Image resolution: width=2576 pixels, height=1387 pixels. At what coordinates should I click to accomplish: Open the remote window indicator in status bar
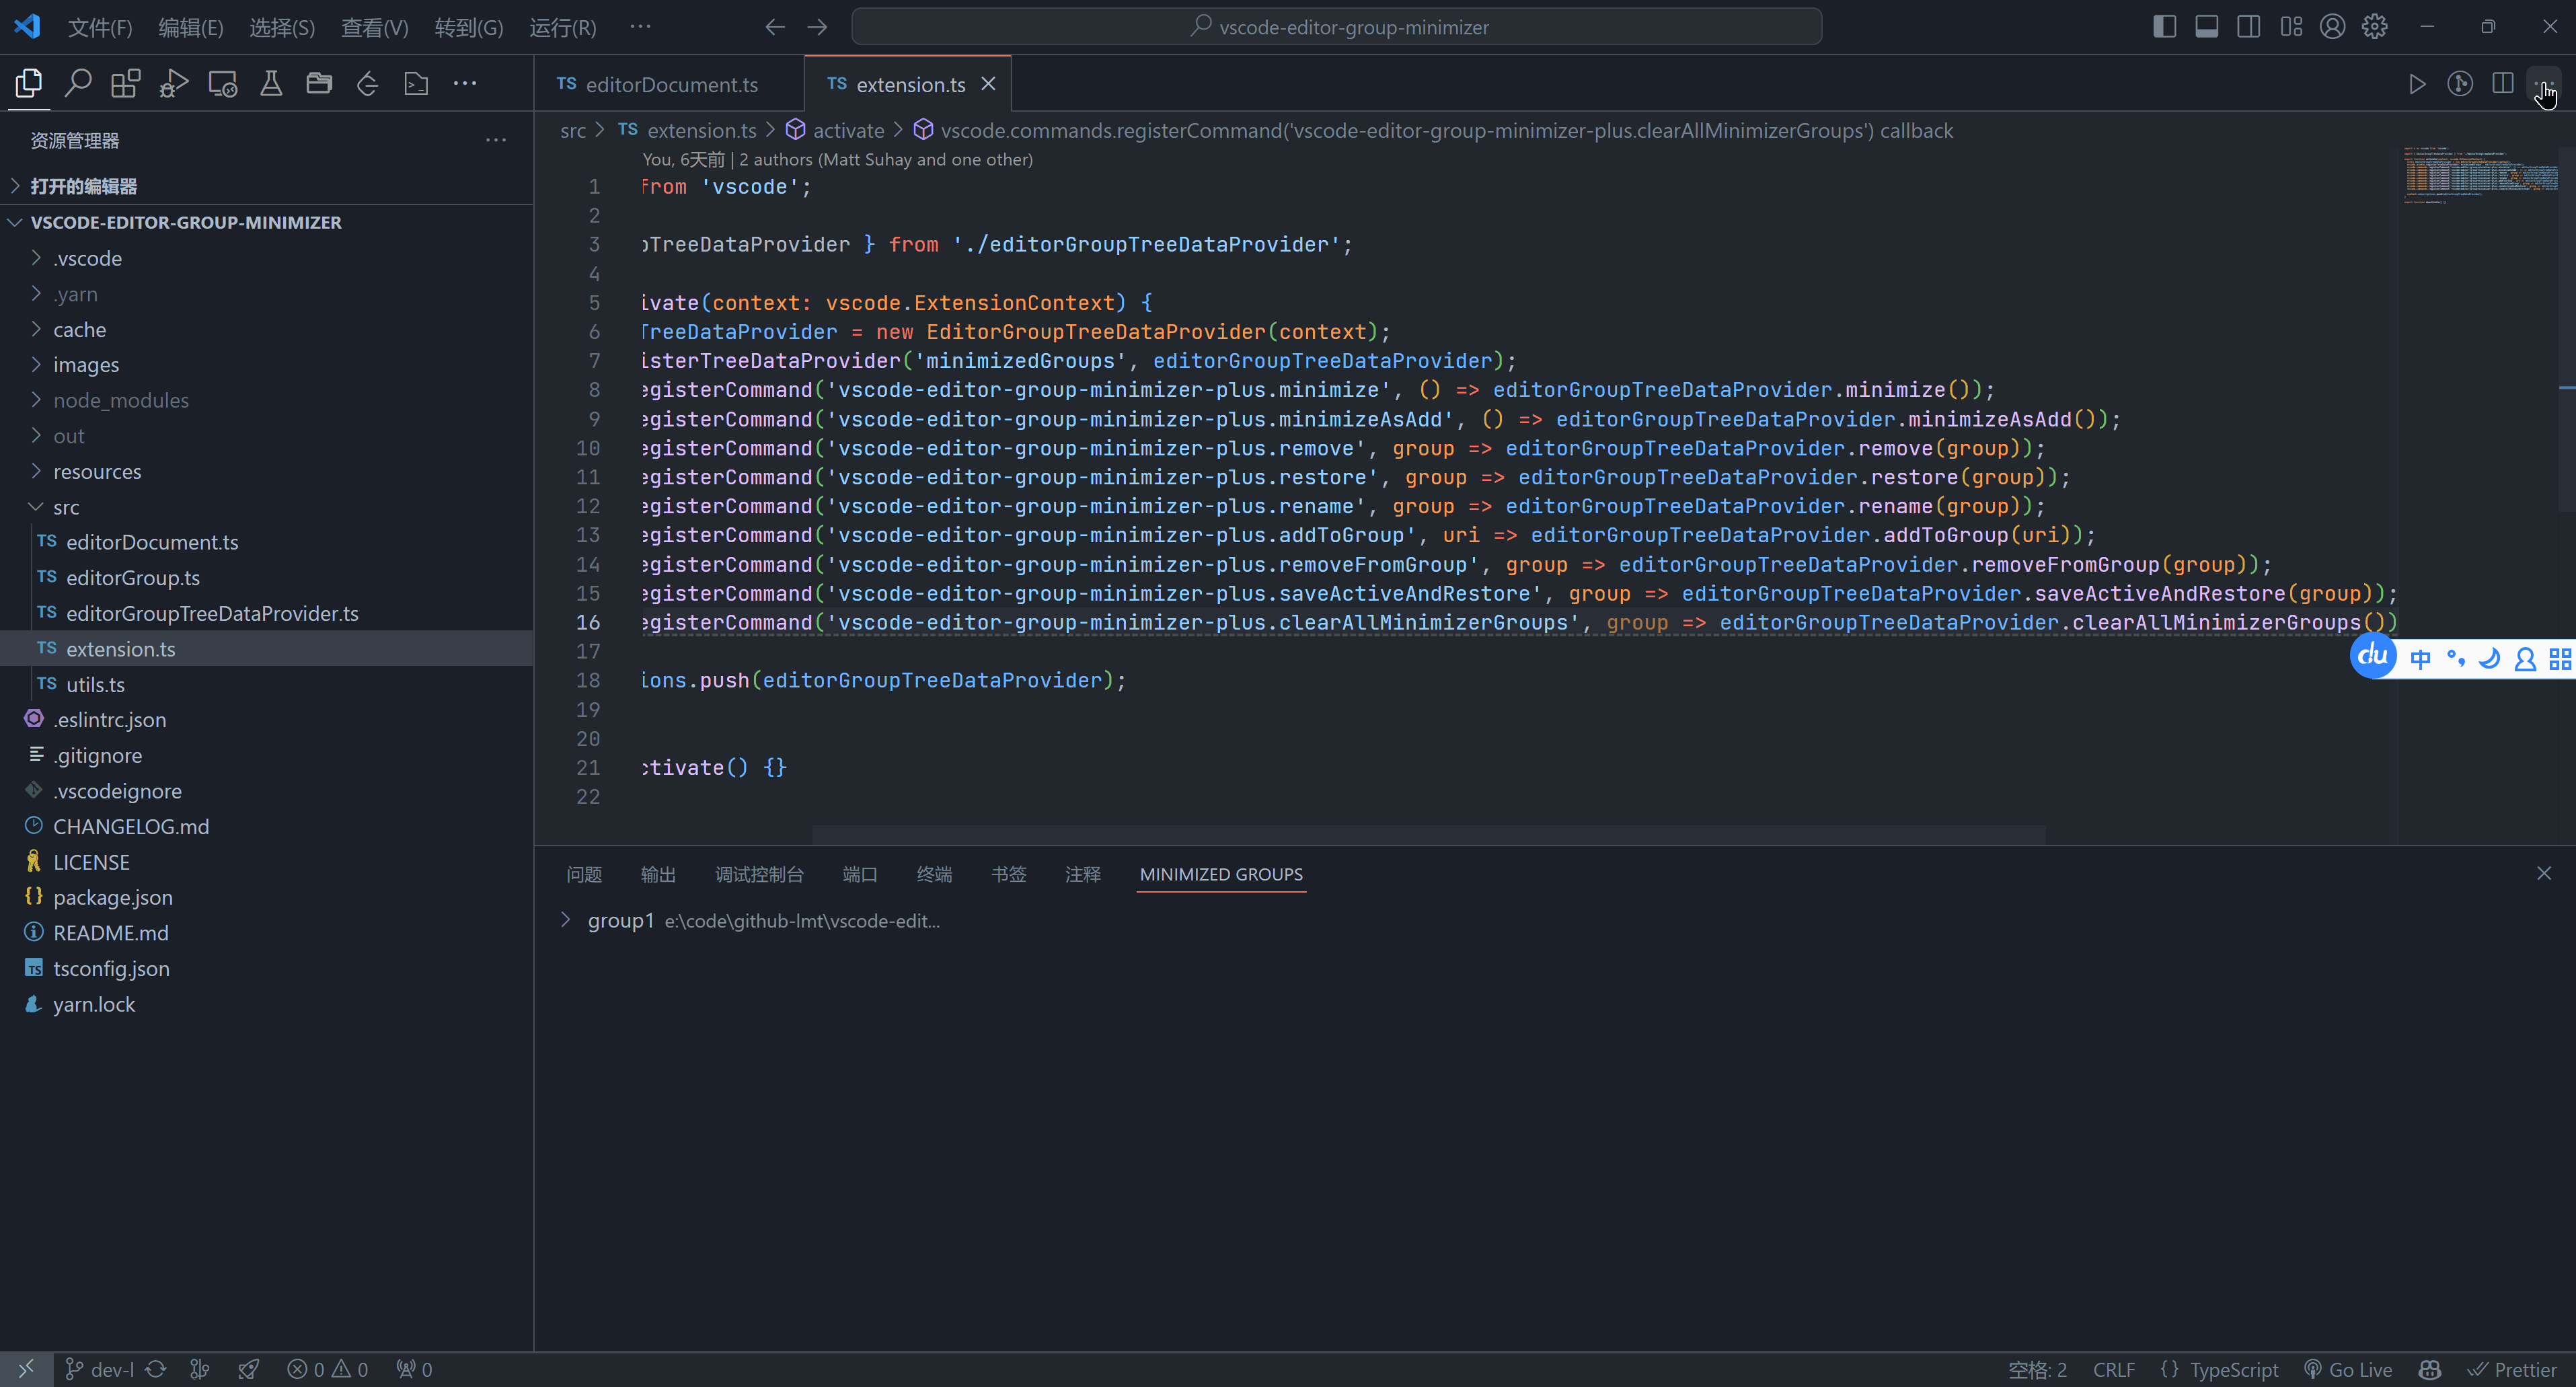[x=26, y=1369]
